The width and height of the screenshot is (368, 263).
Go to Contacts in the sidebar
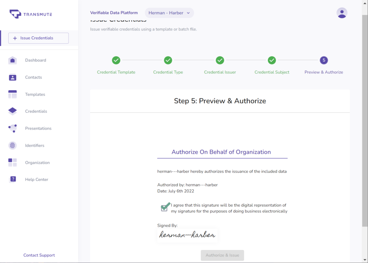click(x=33, y=78)
